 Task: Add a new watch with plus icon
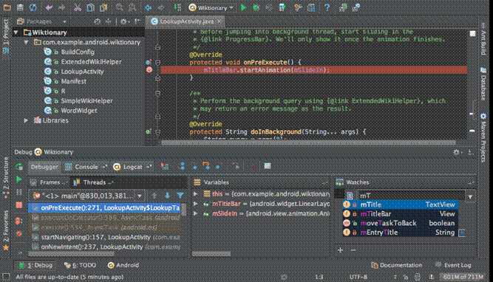tap(340, 250)
